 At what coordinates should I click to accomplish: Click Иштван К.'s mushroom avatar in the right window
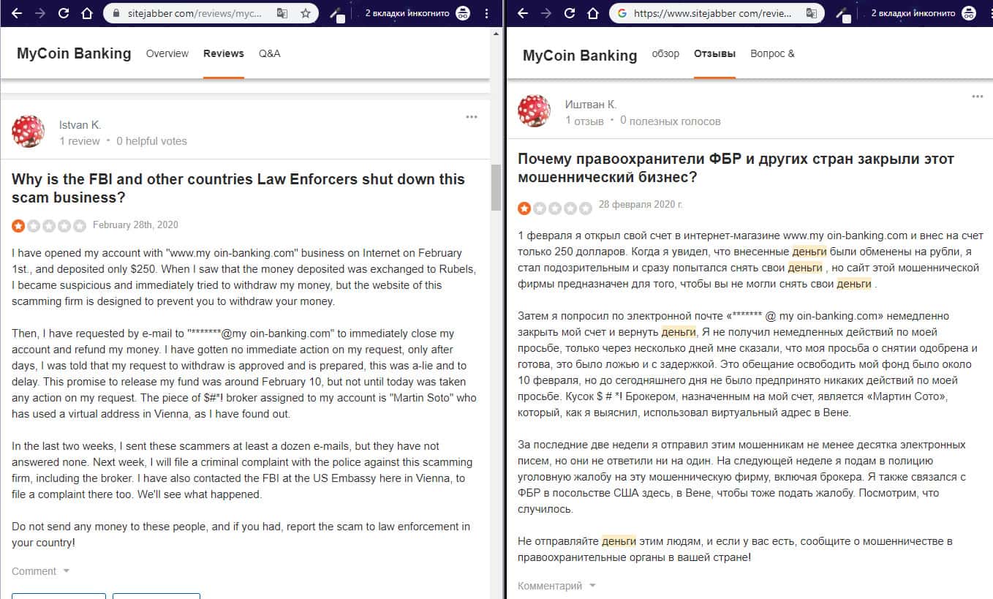point(534,110)
